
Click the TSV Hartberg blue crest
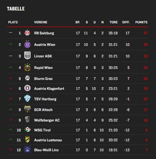(27, 98)
